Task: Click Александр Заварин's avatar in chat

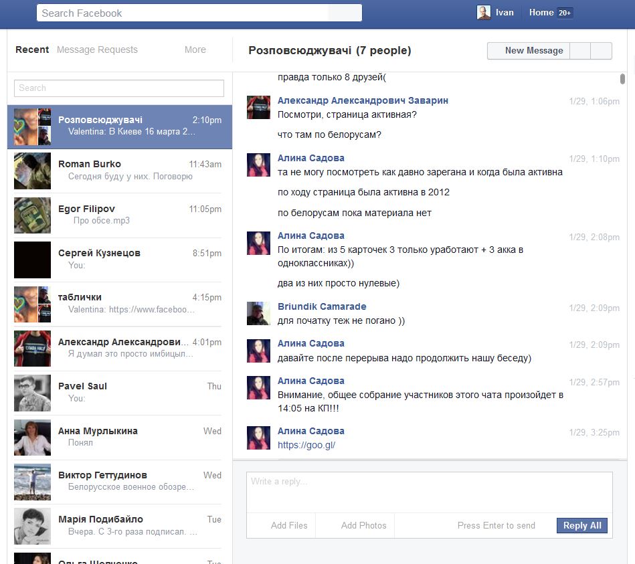Action: pyautogui.click(x=258, y=107)
